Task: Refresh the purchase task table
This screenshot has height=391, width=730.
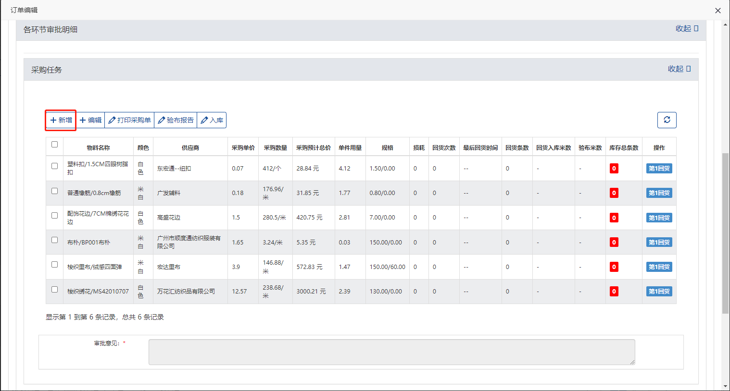Action: pyautogui.click(x=667, y=120)
